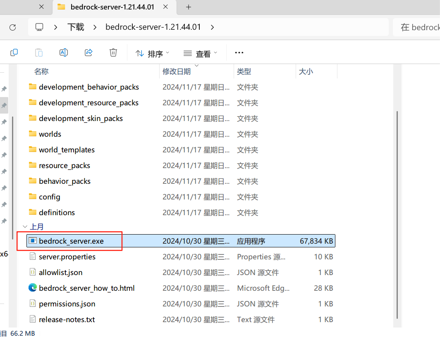The width and height of the screenshot is (440, 337).
Task: Click the copy icon in toolbar
Action: click(14, 52)
